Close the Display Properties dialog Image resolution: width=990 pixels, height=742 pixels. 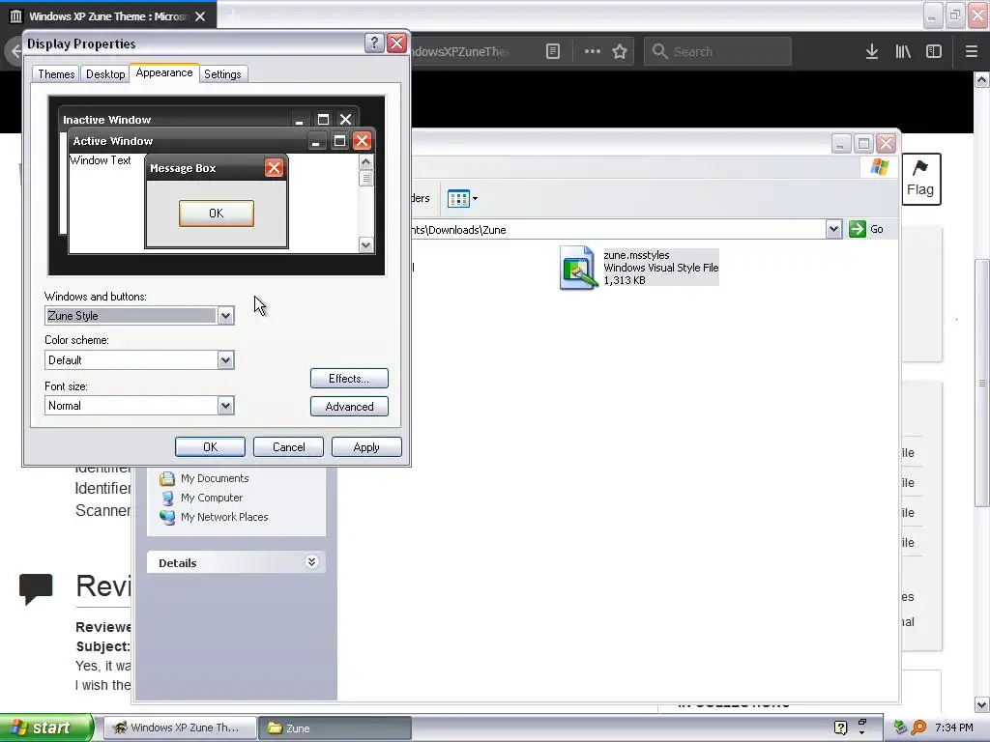[396, 43]
